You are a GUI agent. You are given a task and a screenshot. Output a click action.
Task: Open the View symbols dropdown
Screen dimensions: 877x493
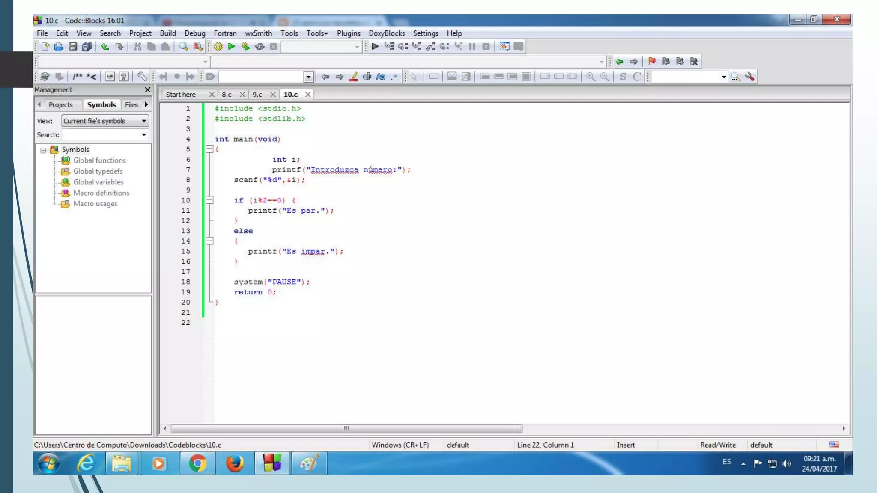[x=144, y=121]
